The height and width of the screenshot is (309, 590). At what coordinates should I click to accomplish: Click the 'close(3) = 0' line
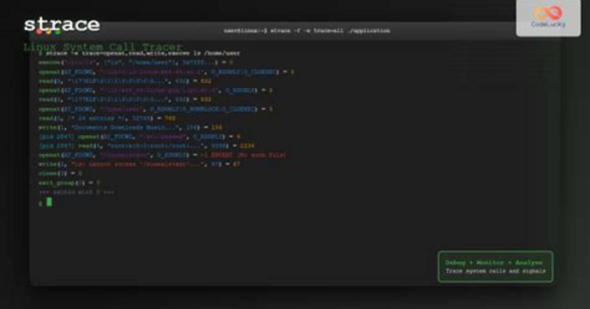tap(60, 174)
